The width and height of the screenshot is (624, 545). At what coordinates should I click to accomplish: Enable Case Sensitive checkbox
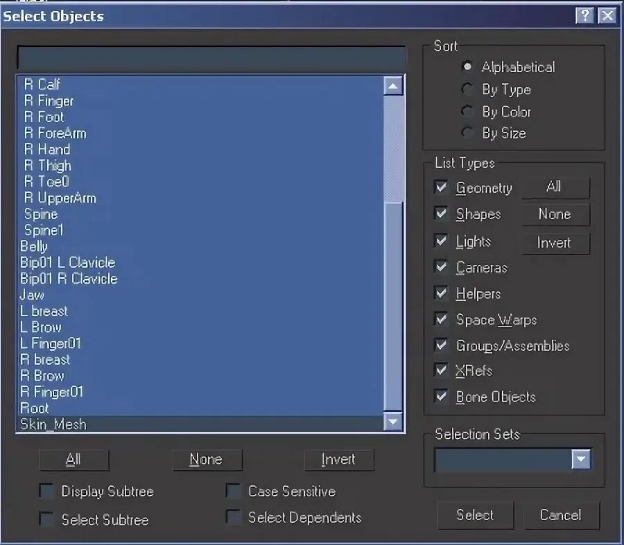pos(233,491)
